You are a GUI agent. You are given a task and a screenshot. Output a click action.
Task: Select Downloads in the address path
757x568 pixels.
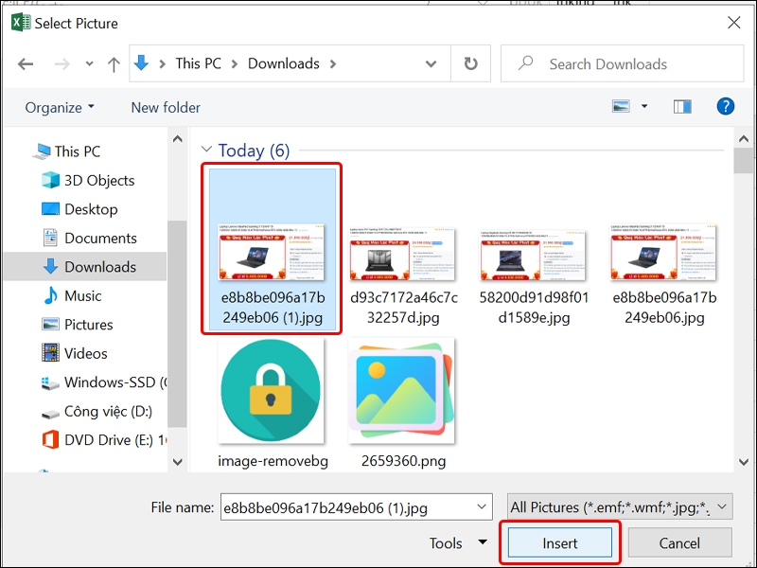tap(283, 63)
